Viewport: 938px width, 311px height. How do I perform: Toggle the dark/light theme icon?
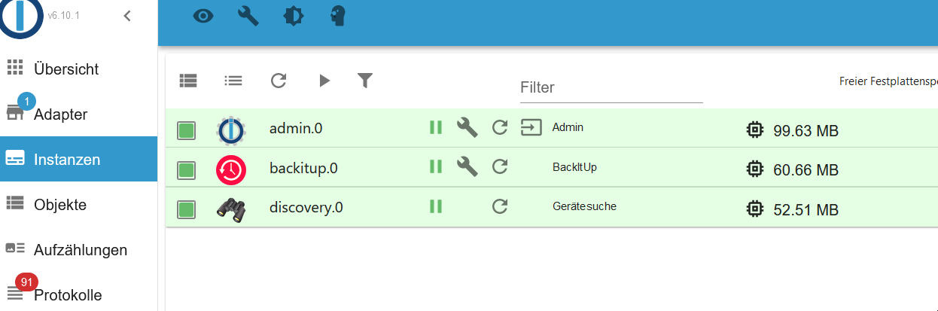click(x=294, y=16)
